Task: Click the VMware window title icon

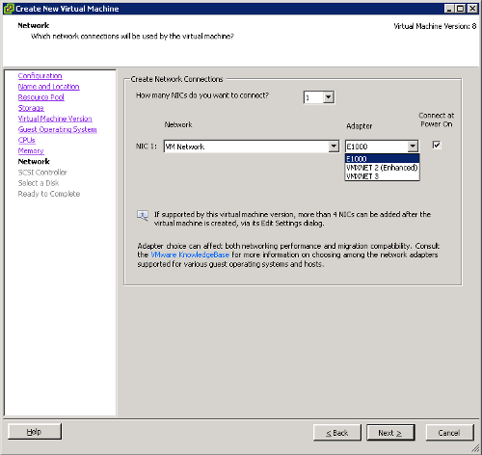Action: tap(9, 9)
